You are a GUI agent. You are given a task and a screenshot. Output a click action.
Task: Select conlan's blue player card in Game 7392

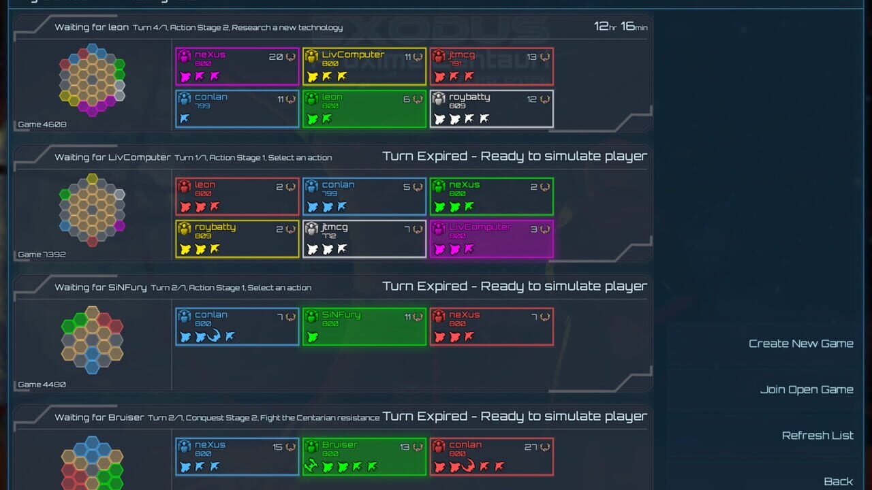click(x=364, y=197)
